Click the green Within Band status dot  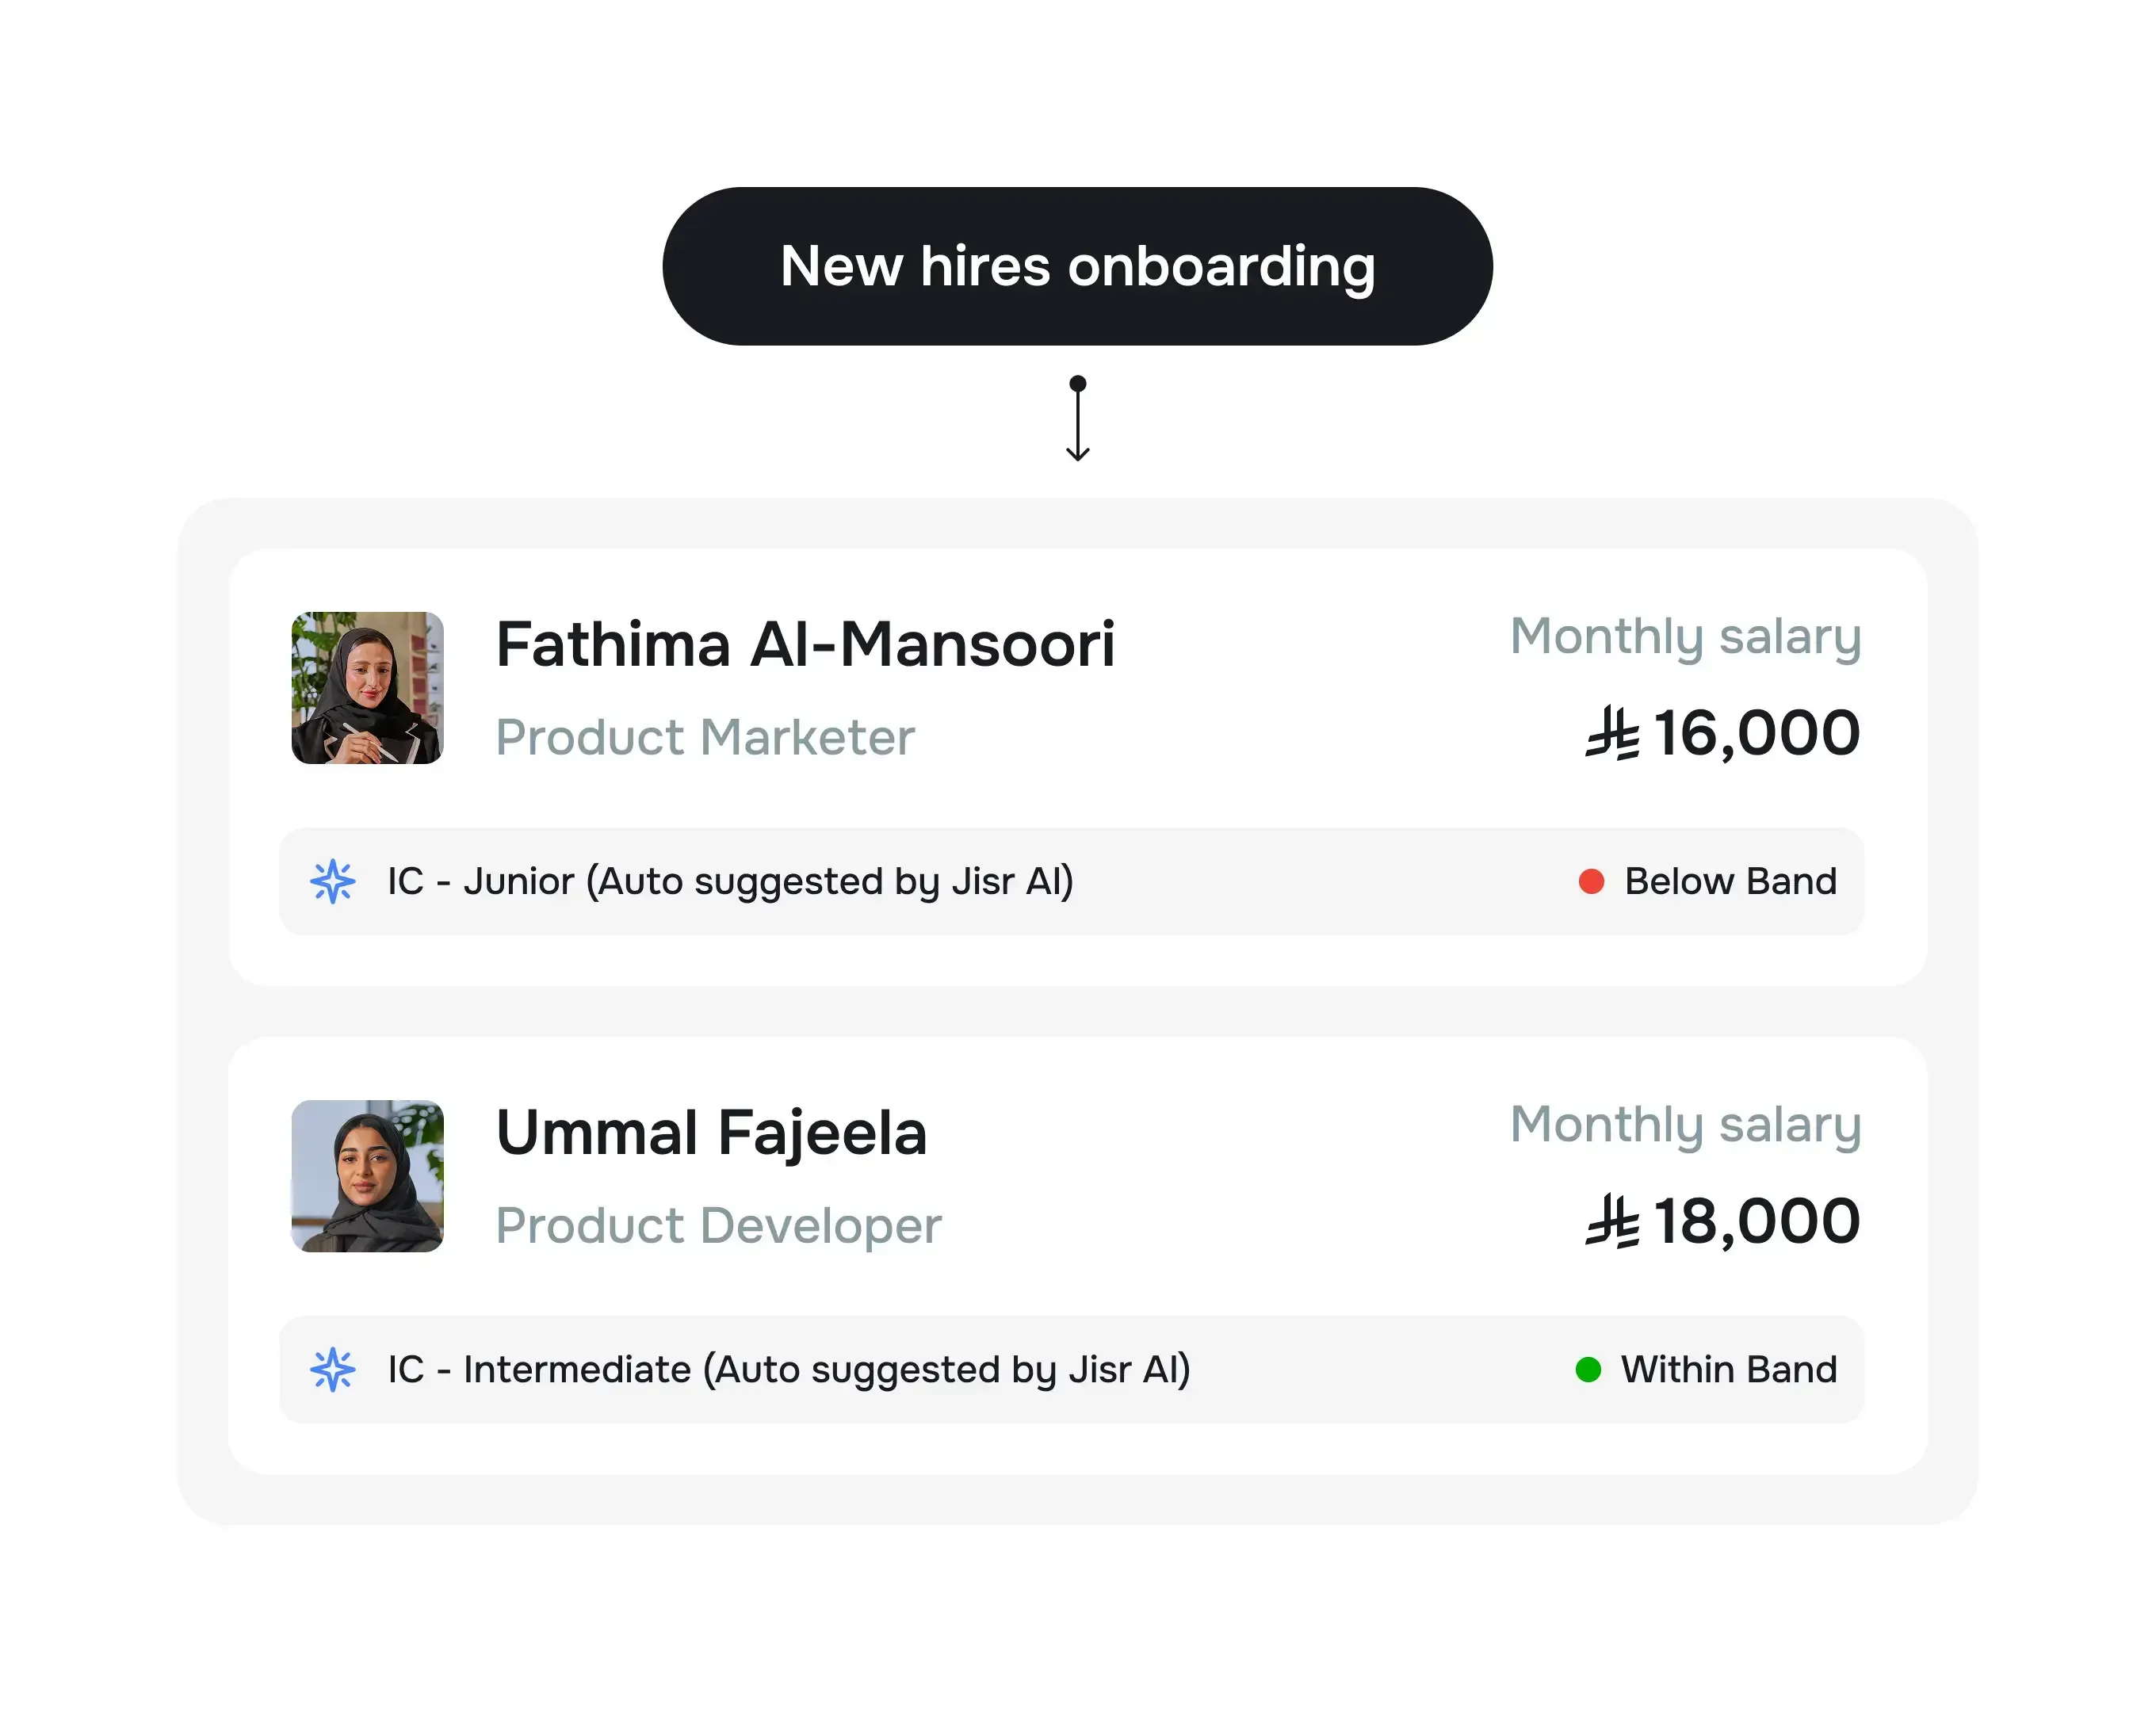[1588, 1369]
